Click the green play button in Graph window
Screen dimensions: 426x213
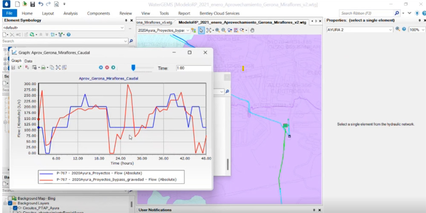[113, 67]
